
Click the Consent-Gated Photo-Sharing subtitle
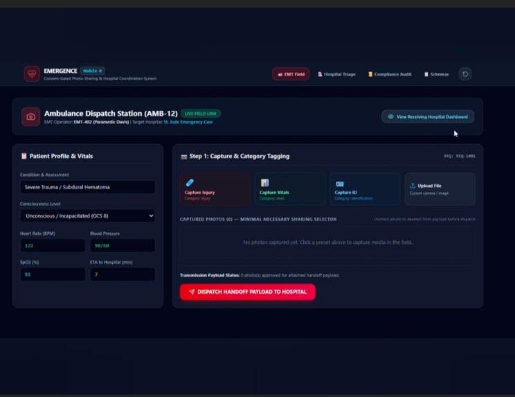[x=100, y=78]
